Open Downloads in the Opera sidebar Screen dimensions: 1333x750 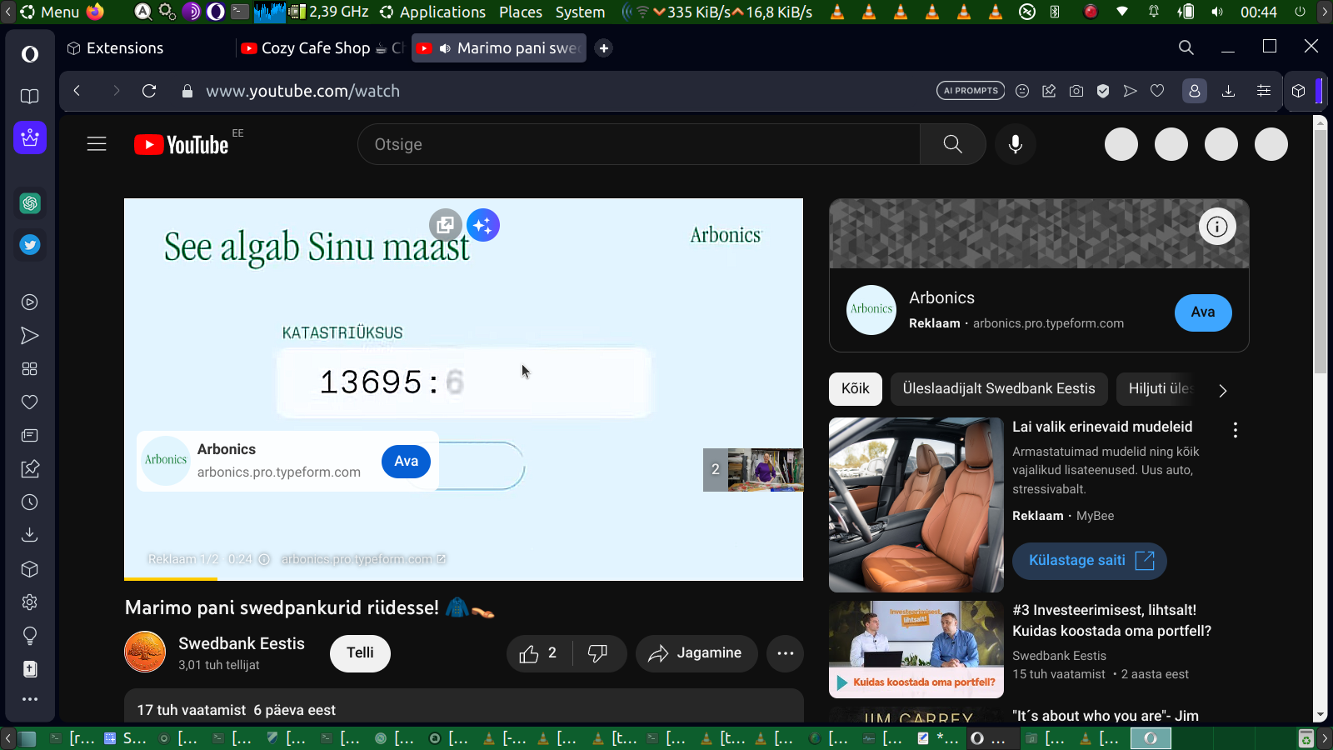tap(30, 535)
